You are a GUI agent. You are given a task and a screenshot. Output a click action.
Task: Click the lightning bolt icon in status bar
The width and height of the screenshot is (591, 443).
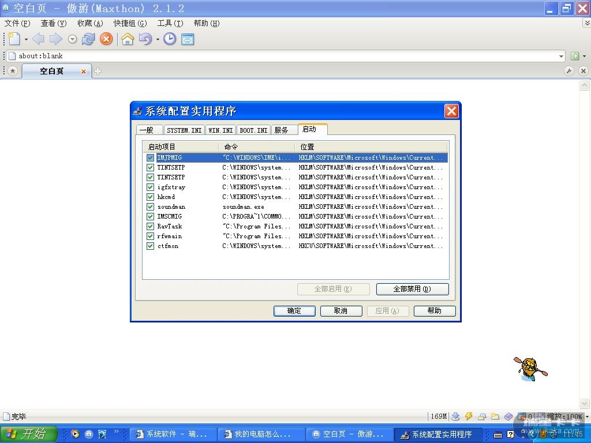[x=469, y=416]
